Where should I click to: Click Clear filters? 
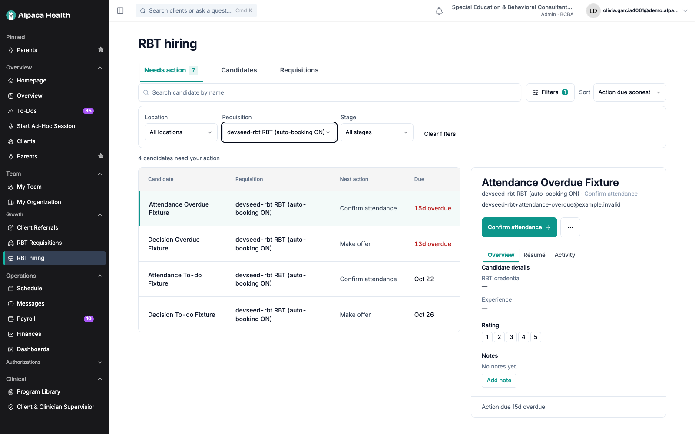tap(440, 134)
